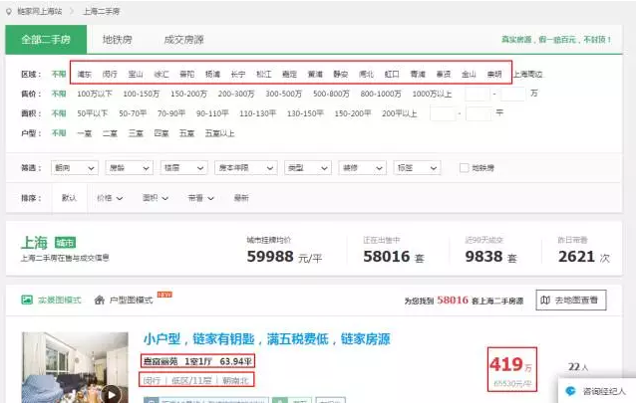Switch to 户型图模式 view

(x=124, y=300)
